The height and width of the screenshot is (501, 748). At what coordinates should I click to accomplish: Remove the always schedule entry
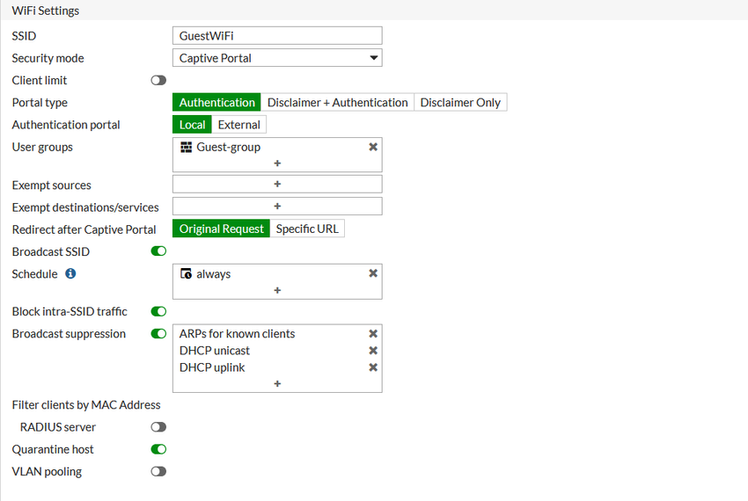pyautogui.click(x=373, y=273)
